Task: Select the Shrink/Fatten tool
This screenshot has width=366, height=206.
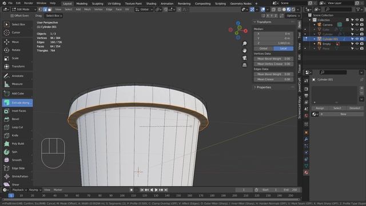Action: (x=17, y=176)
